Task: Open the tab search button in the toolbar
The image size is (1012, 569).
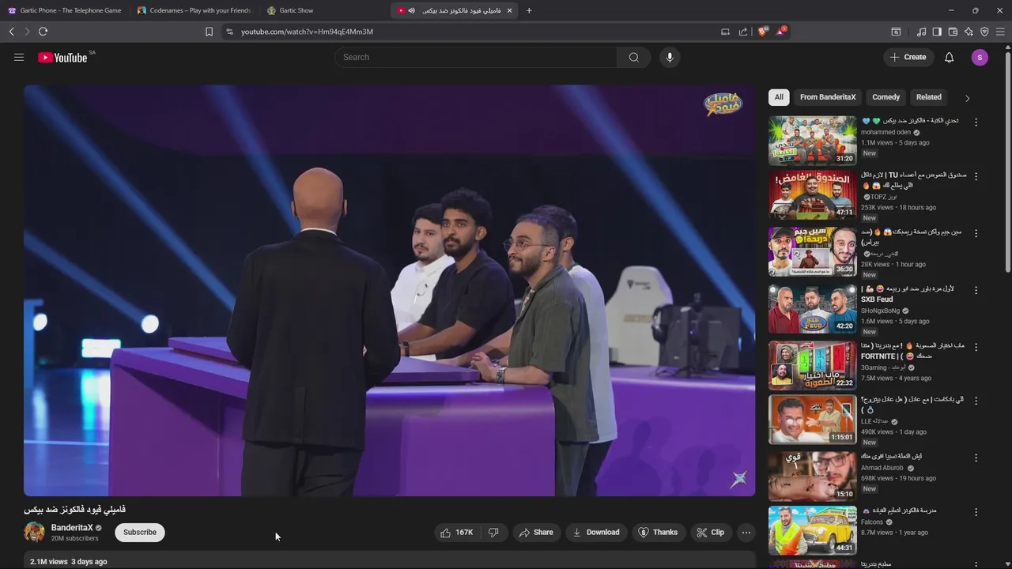Action: (896, 32)
